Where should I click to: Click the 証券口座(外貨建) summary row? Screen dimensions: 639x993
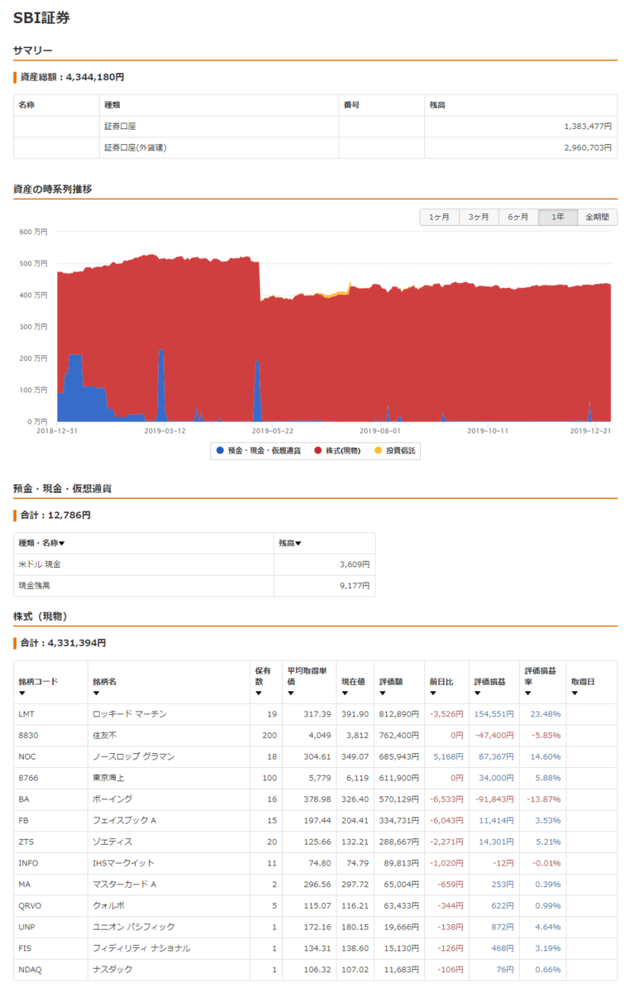(315, 148)
